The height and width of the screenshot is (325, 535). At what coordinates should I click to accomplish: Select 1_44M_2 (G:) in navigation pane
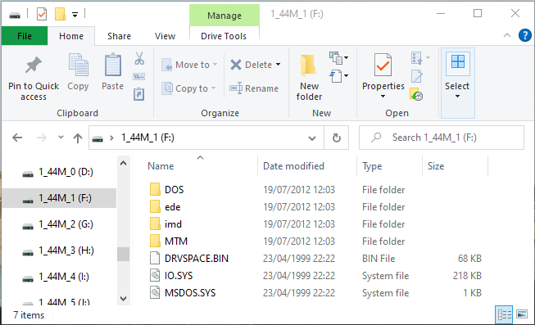[x=59, y=224]
